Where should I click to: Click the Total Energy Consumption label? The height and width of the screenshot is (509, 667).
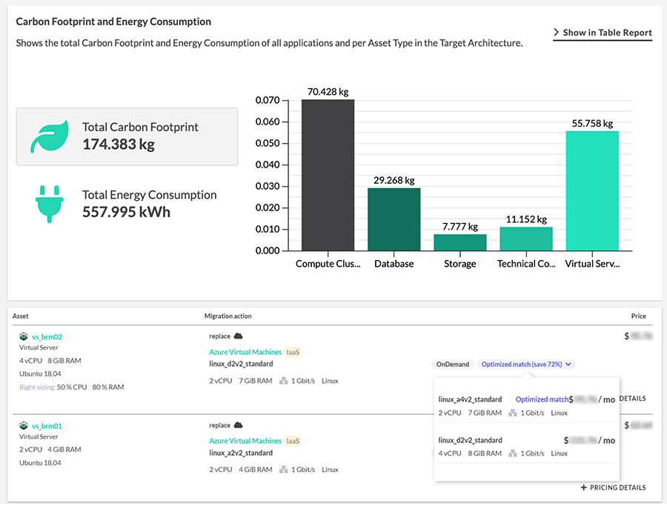(149, 195)
